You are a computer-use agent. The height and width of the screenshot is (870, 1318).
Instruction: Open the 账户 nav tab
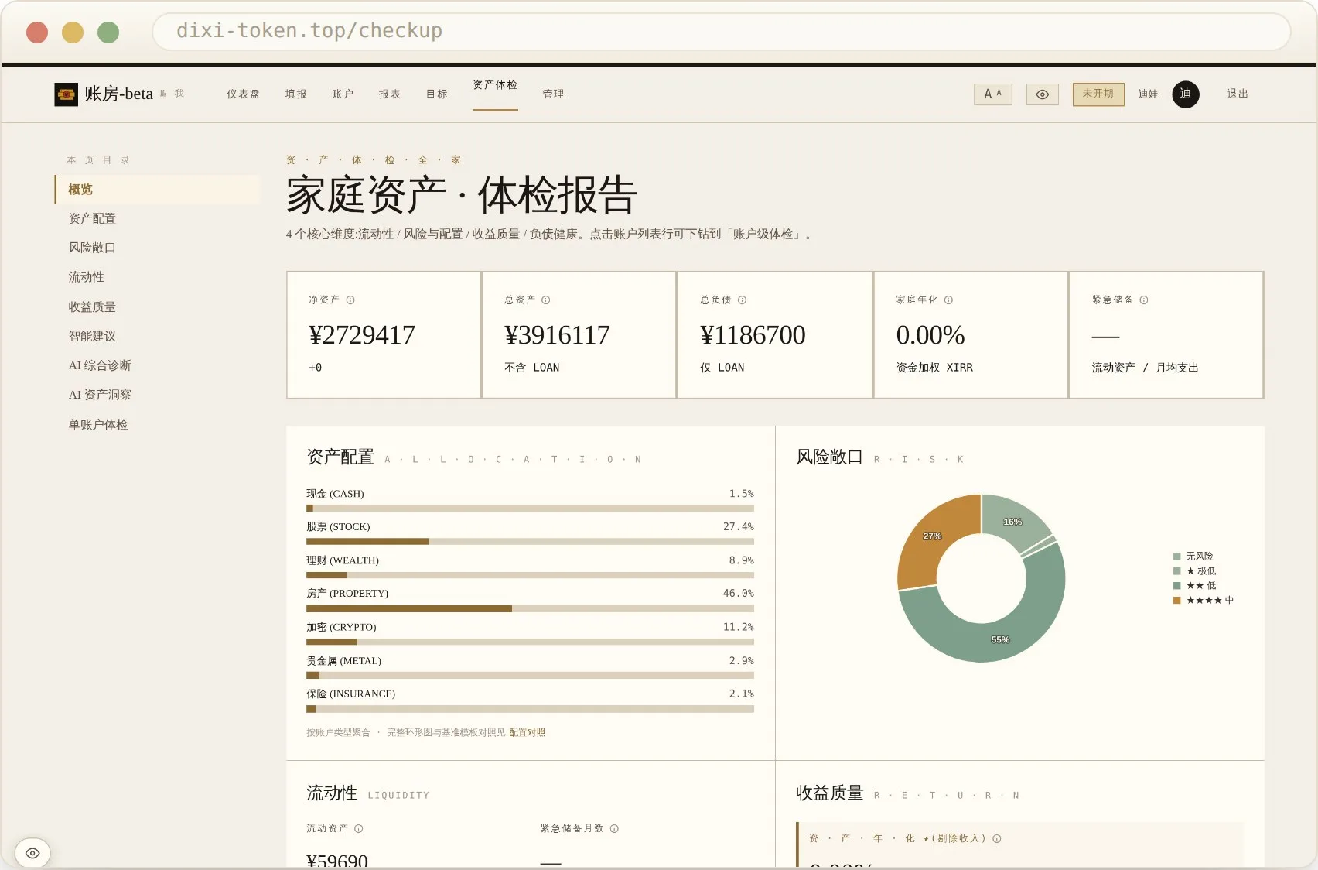click(x=343, y=94)
